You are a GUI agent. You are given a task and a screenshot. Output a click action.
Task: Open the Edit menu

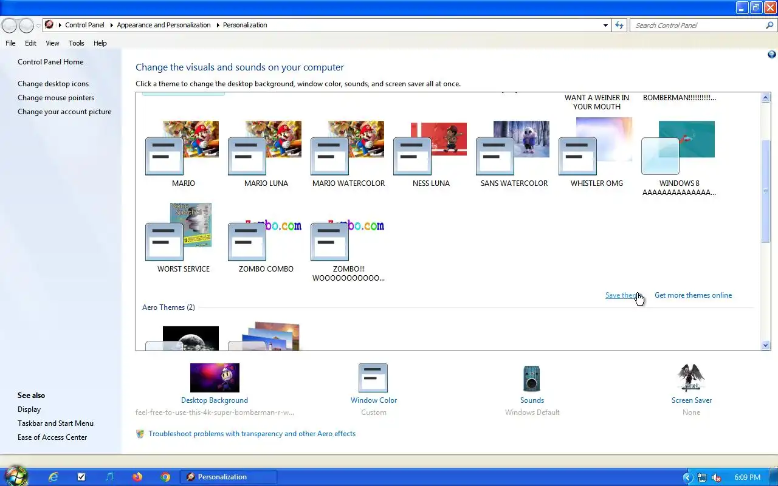click(x=30, y=43)
